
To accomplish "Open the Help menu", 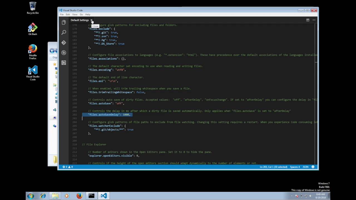I will point(88,14).
